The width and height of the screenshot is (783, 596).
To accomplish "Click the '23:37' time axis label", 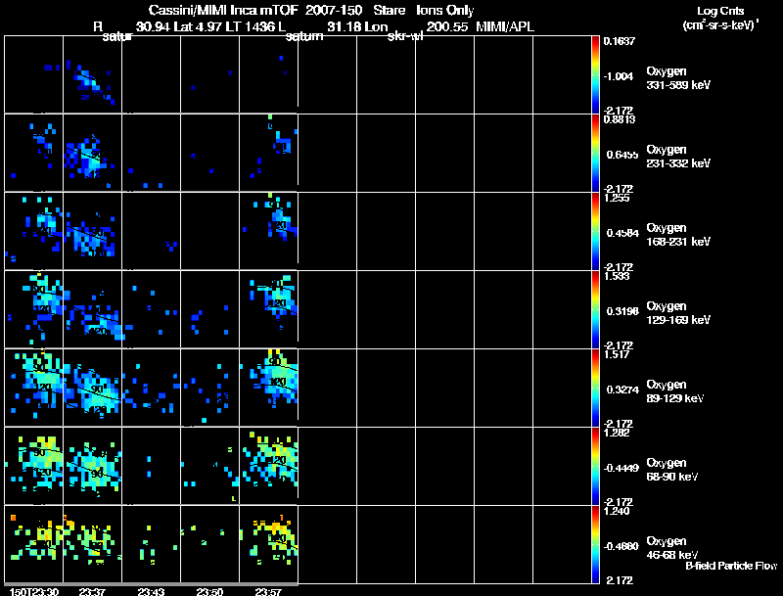I will coord(92,592).
